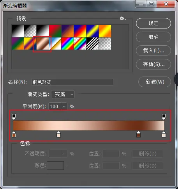Click the 确定 button to confirm
This screenshot has height=189, width=178.
pos(153,23)
